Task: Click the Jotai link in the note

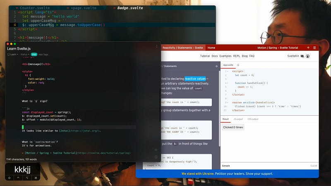Action: pos(80,131)
